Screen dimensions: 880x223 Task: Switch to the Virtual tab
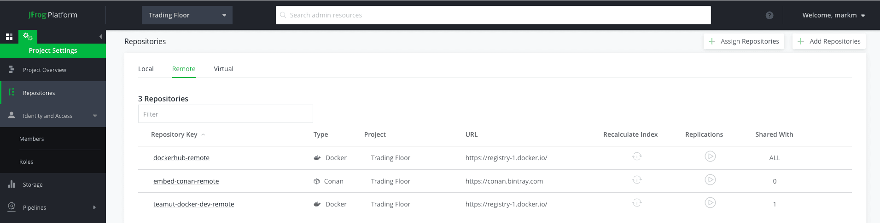[x=223, y=69]
